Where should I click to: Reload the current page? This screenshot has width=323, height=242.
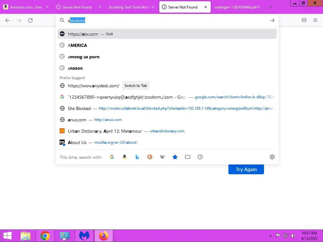point(30,20)
